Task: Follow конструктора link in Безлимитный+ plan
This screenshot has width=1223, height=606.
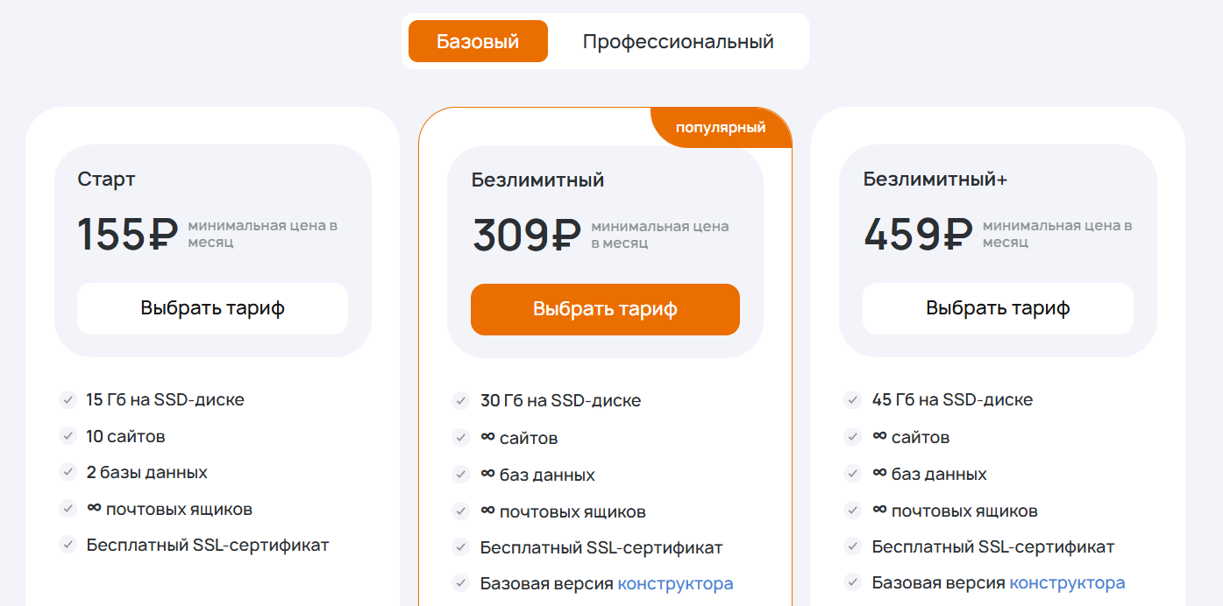Action: (x=1067, y=582)
